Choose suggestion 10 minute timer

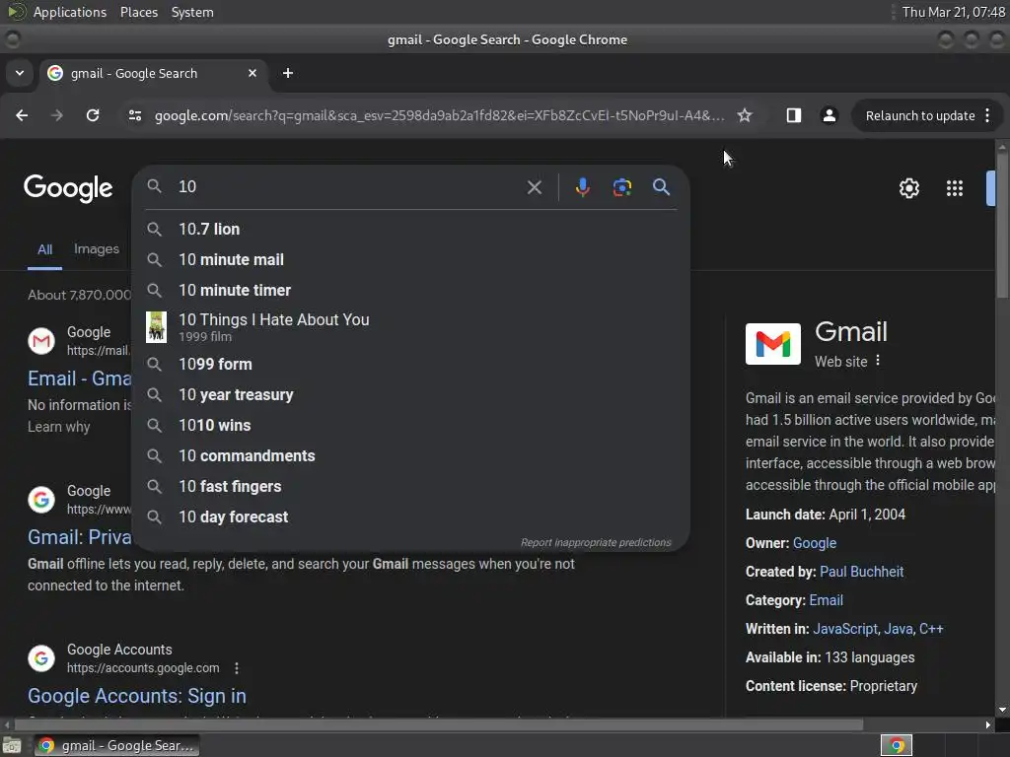coord(411,291)
